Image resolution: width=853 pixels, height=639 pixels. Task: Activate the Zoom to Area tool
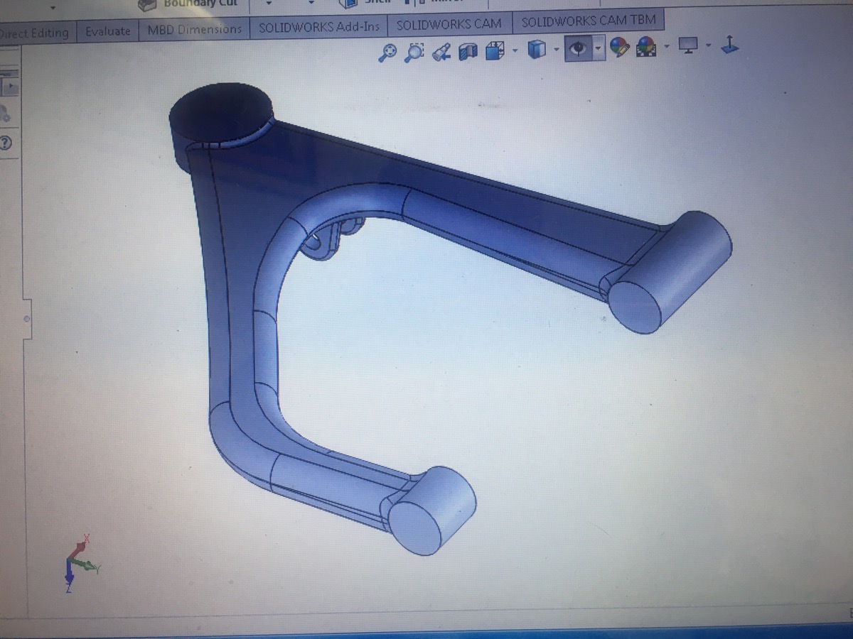pyautogui.click(x=415, y=50)
